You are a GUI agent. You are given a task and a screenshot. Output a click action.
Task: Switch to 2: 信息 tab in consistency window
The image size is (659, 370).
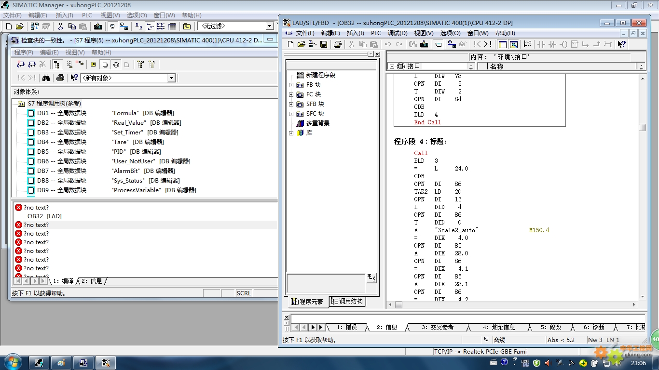point(92,281)
